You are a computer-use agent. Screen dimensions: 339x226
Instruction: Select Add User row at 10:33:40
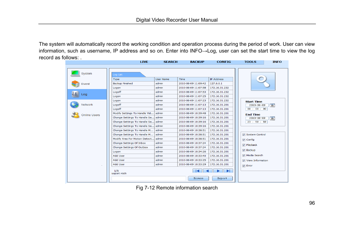point(172,156)
